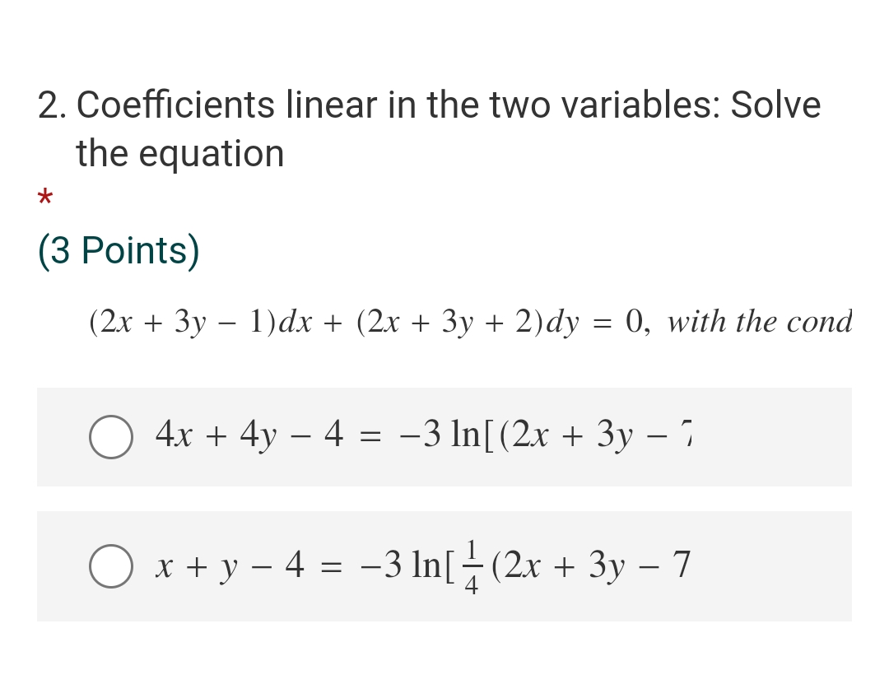Select the first answer radio button
This screenshot has width=889, height=698.
[x=109, y=437]
